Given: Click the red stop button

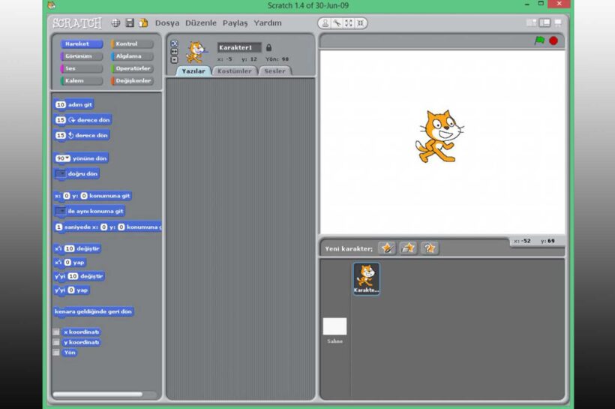Looking at the screenshot, I should pyautogui.click(x=553, y=41).
